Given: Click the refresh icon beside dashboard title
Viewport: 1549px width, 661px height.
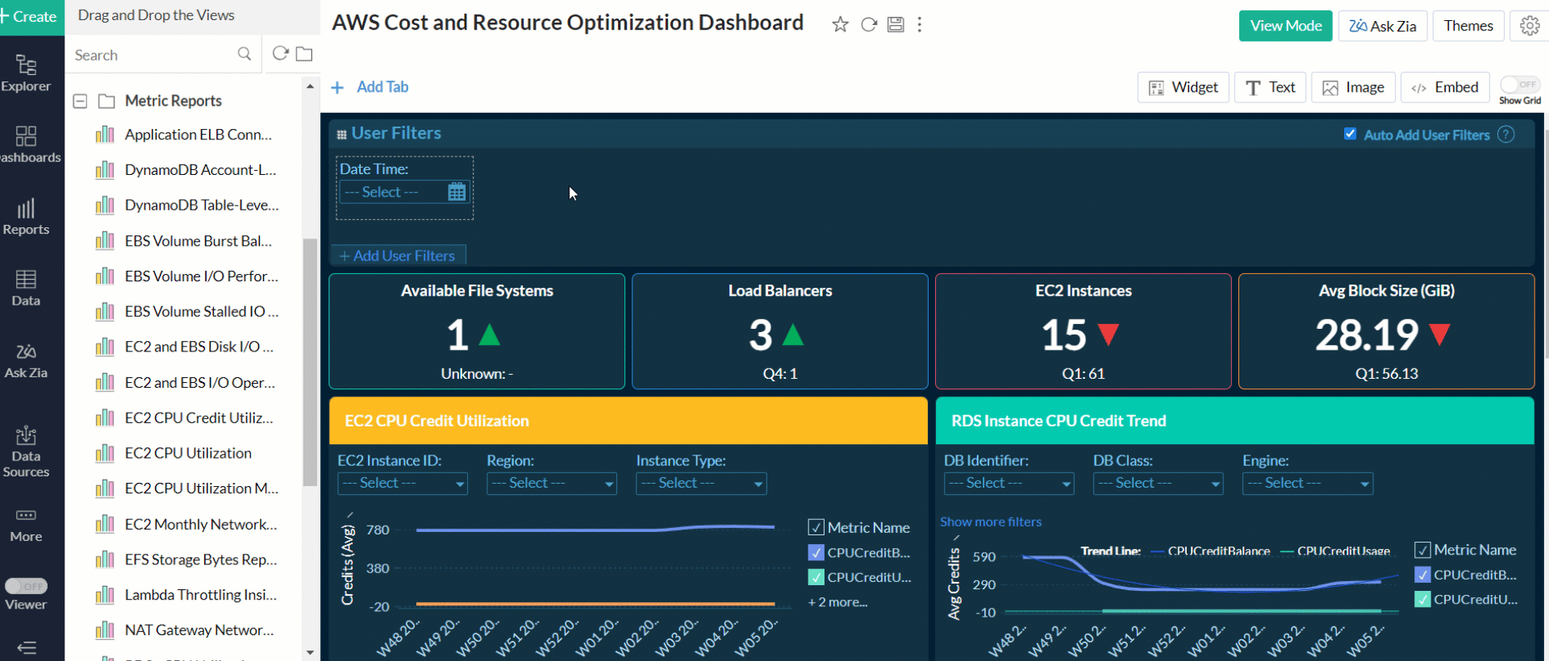Looking at the screenshot, I should [x=869, y=25].
